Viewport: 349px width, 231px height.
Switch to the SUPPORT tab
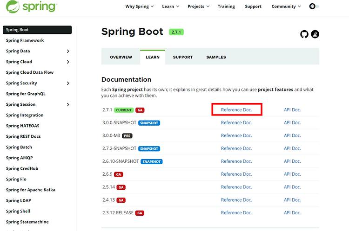pos(183,57)
